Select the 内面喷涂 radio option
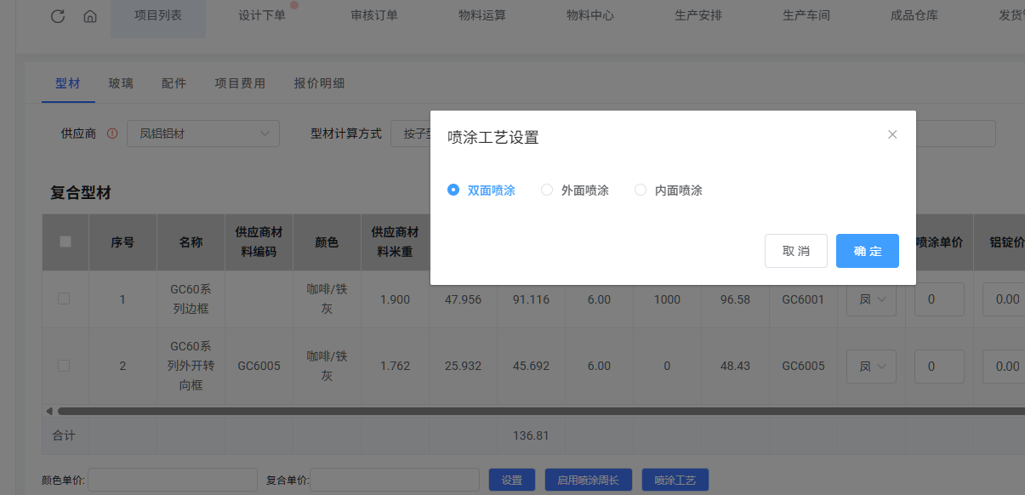 coord(641,191)
